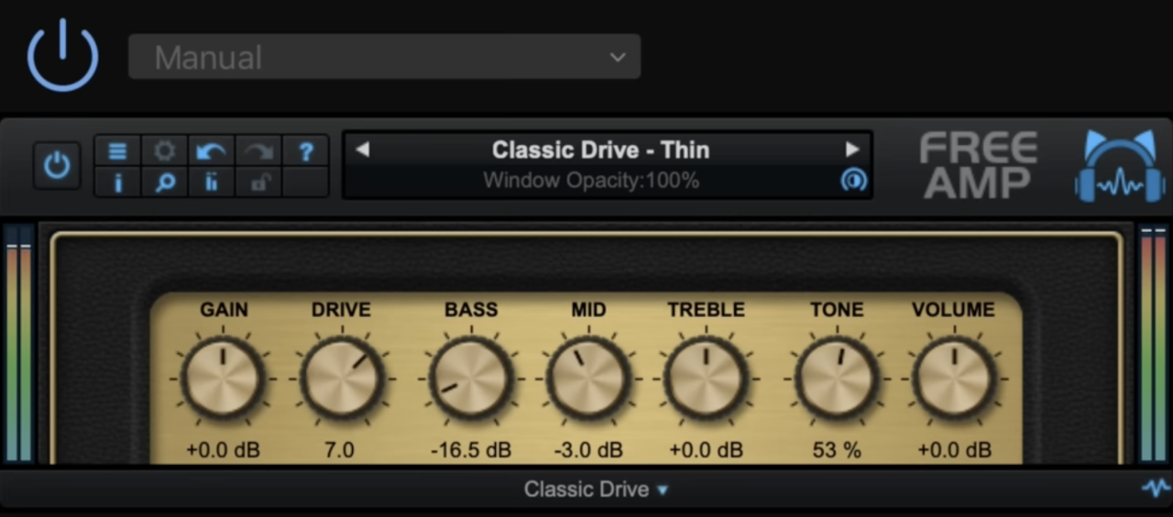Click the Mid value -3.0 dB

588,450
